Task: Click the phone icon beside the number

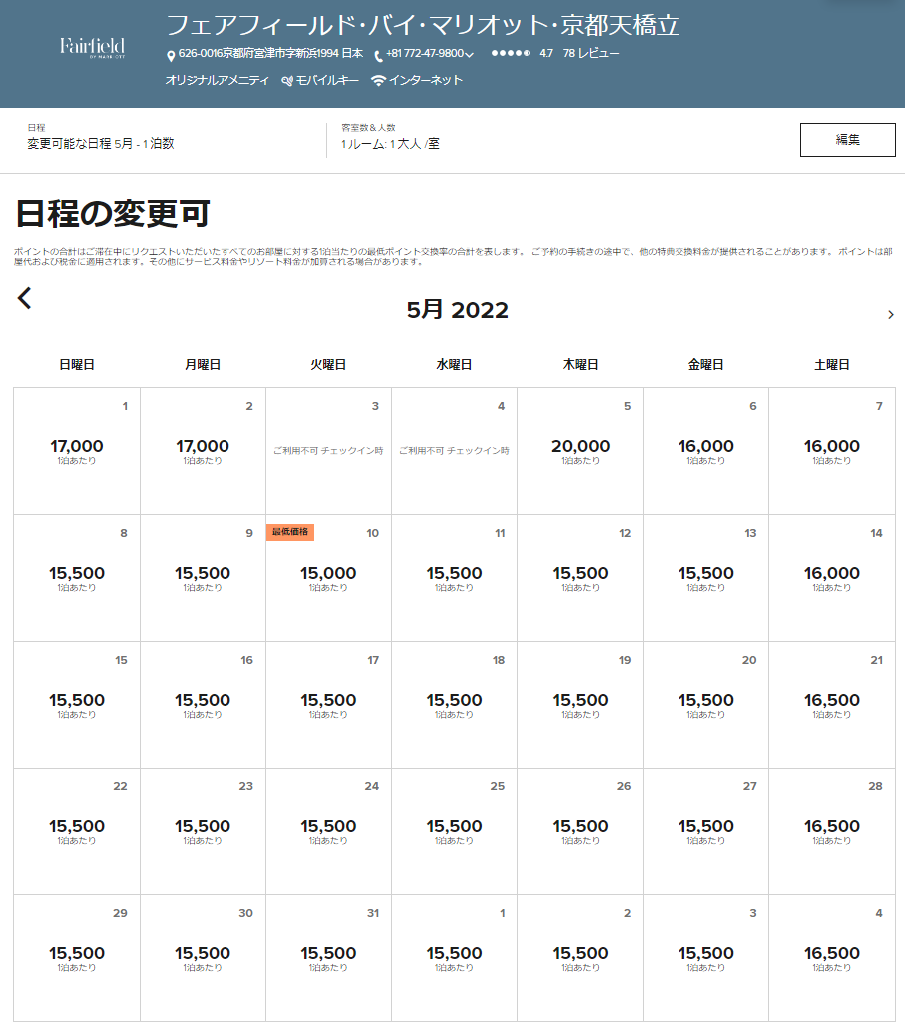Action: coord(379,56)
